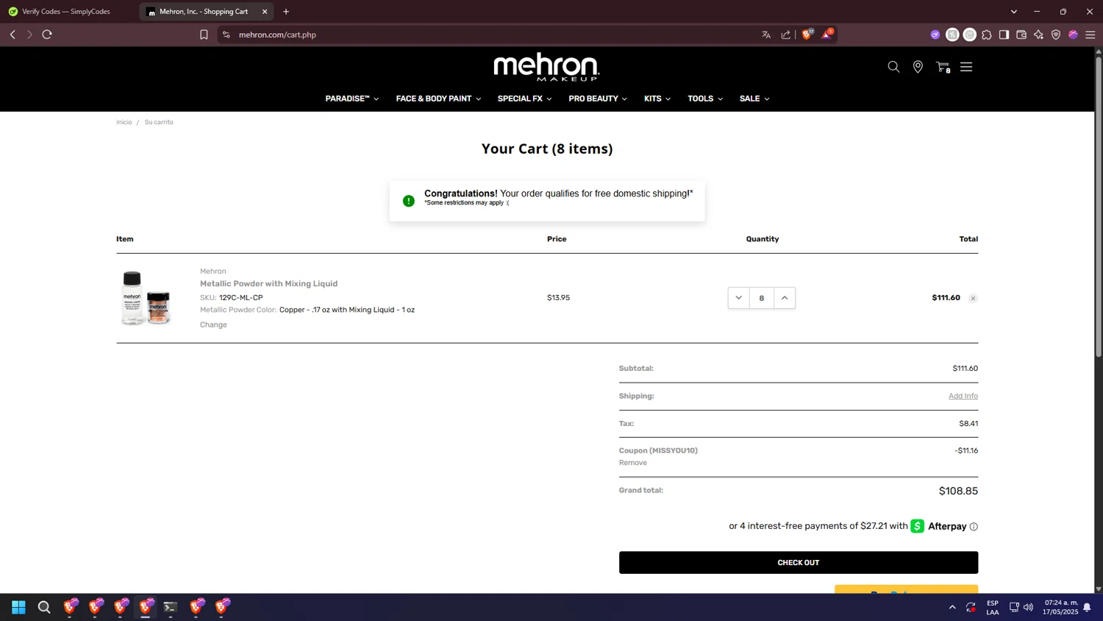Open Brave Shields lion icon
The image size is (1103, 621).
(807, 35)
